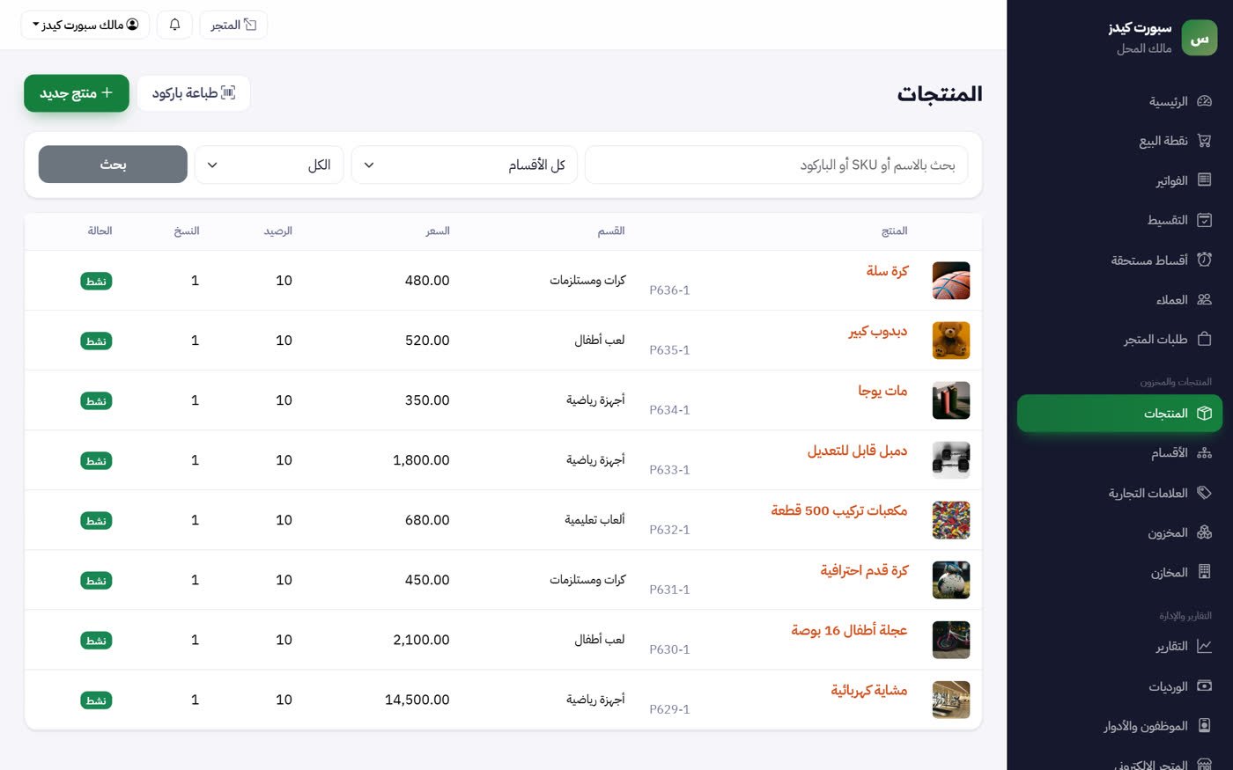
Task: Open الأقسام from the sidebar
Action: click(x=1119, y=453)
